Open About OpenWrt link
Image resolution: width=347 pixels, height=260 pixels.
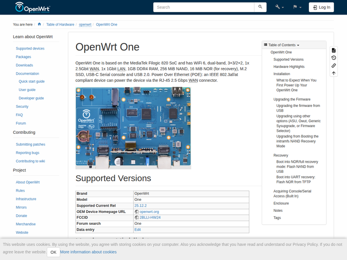[27, 182]
